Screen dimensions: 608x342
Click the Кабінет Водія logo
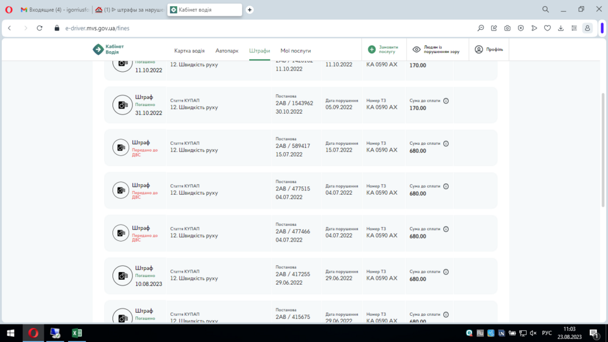pyautogui.click(x=108, y=50)
